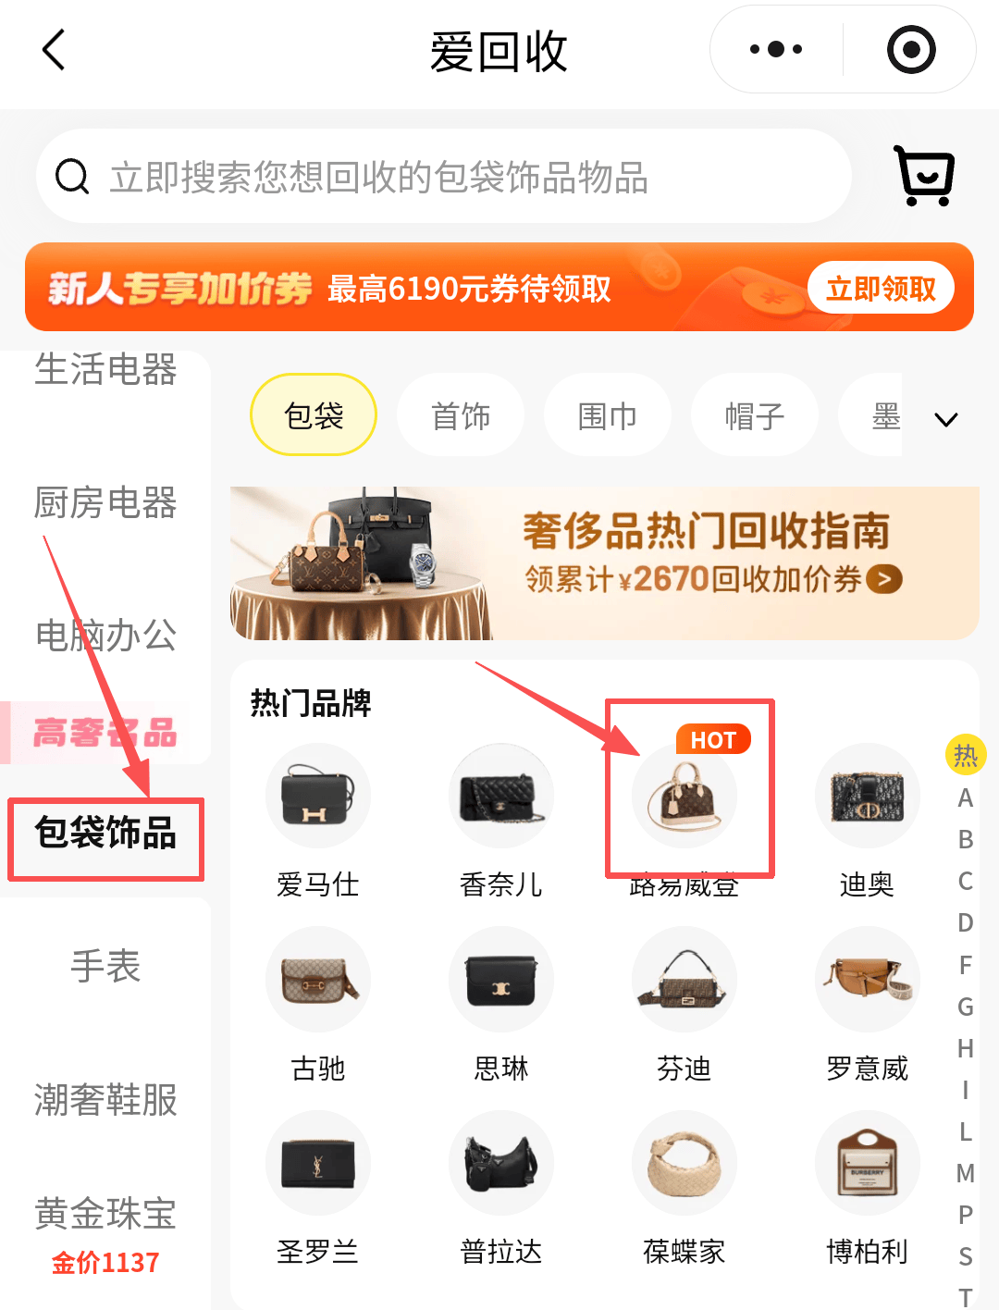Focus the search input field
Viewport: 999px width, 1310px height.
click(444, 176)
